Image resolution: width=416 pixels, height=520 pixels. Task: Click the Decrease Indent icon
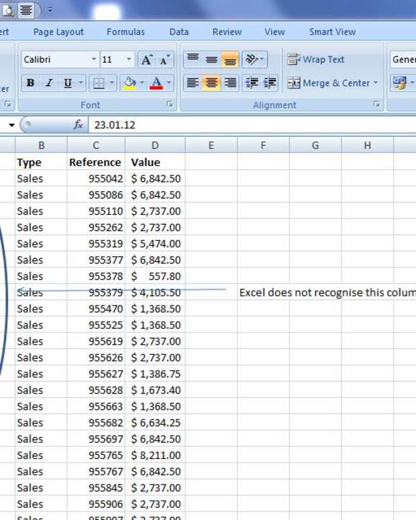click(252, 83)
